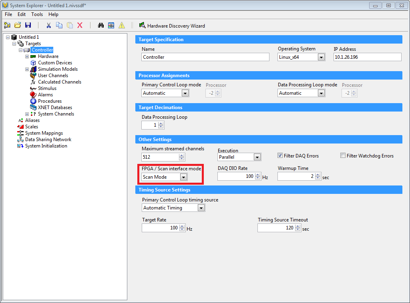Click the red X delete icon

click(x=80, y=25)
